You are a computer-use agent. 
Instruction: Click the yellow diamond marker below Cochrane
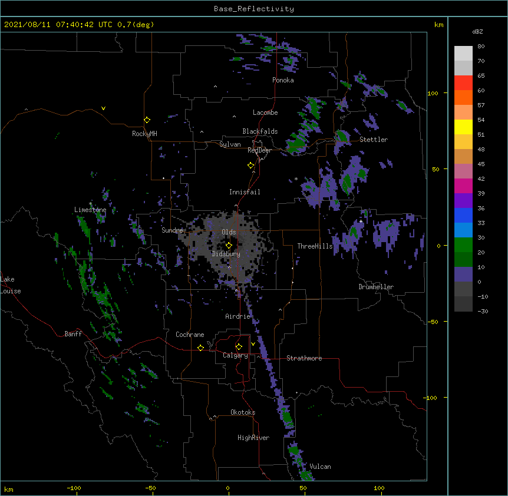coord(200,348)
